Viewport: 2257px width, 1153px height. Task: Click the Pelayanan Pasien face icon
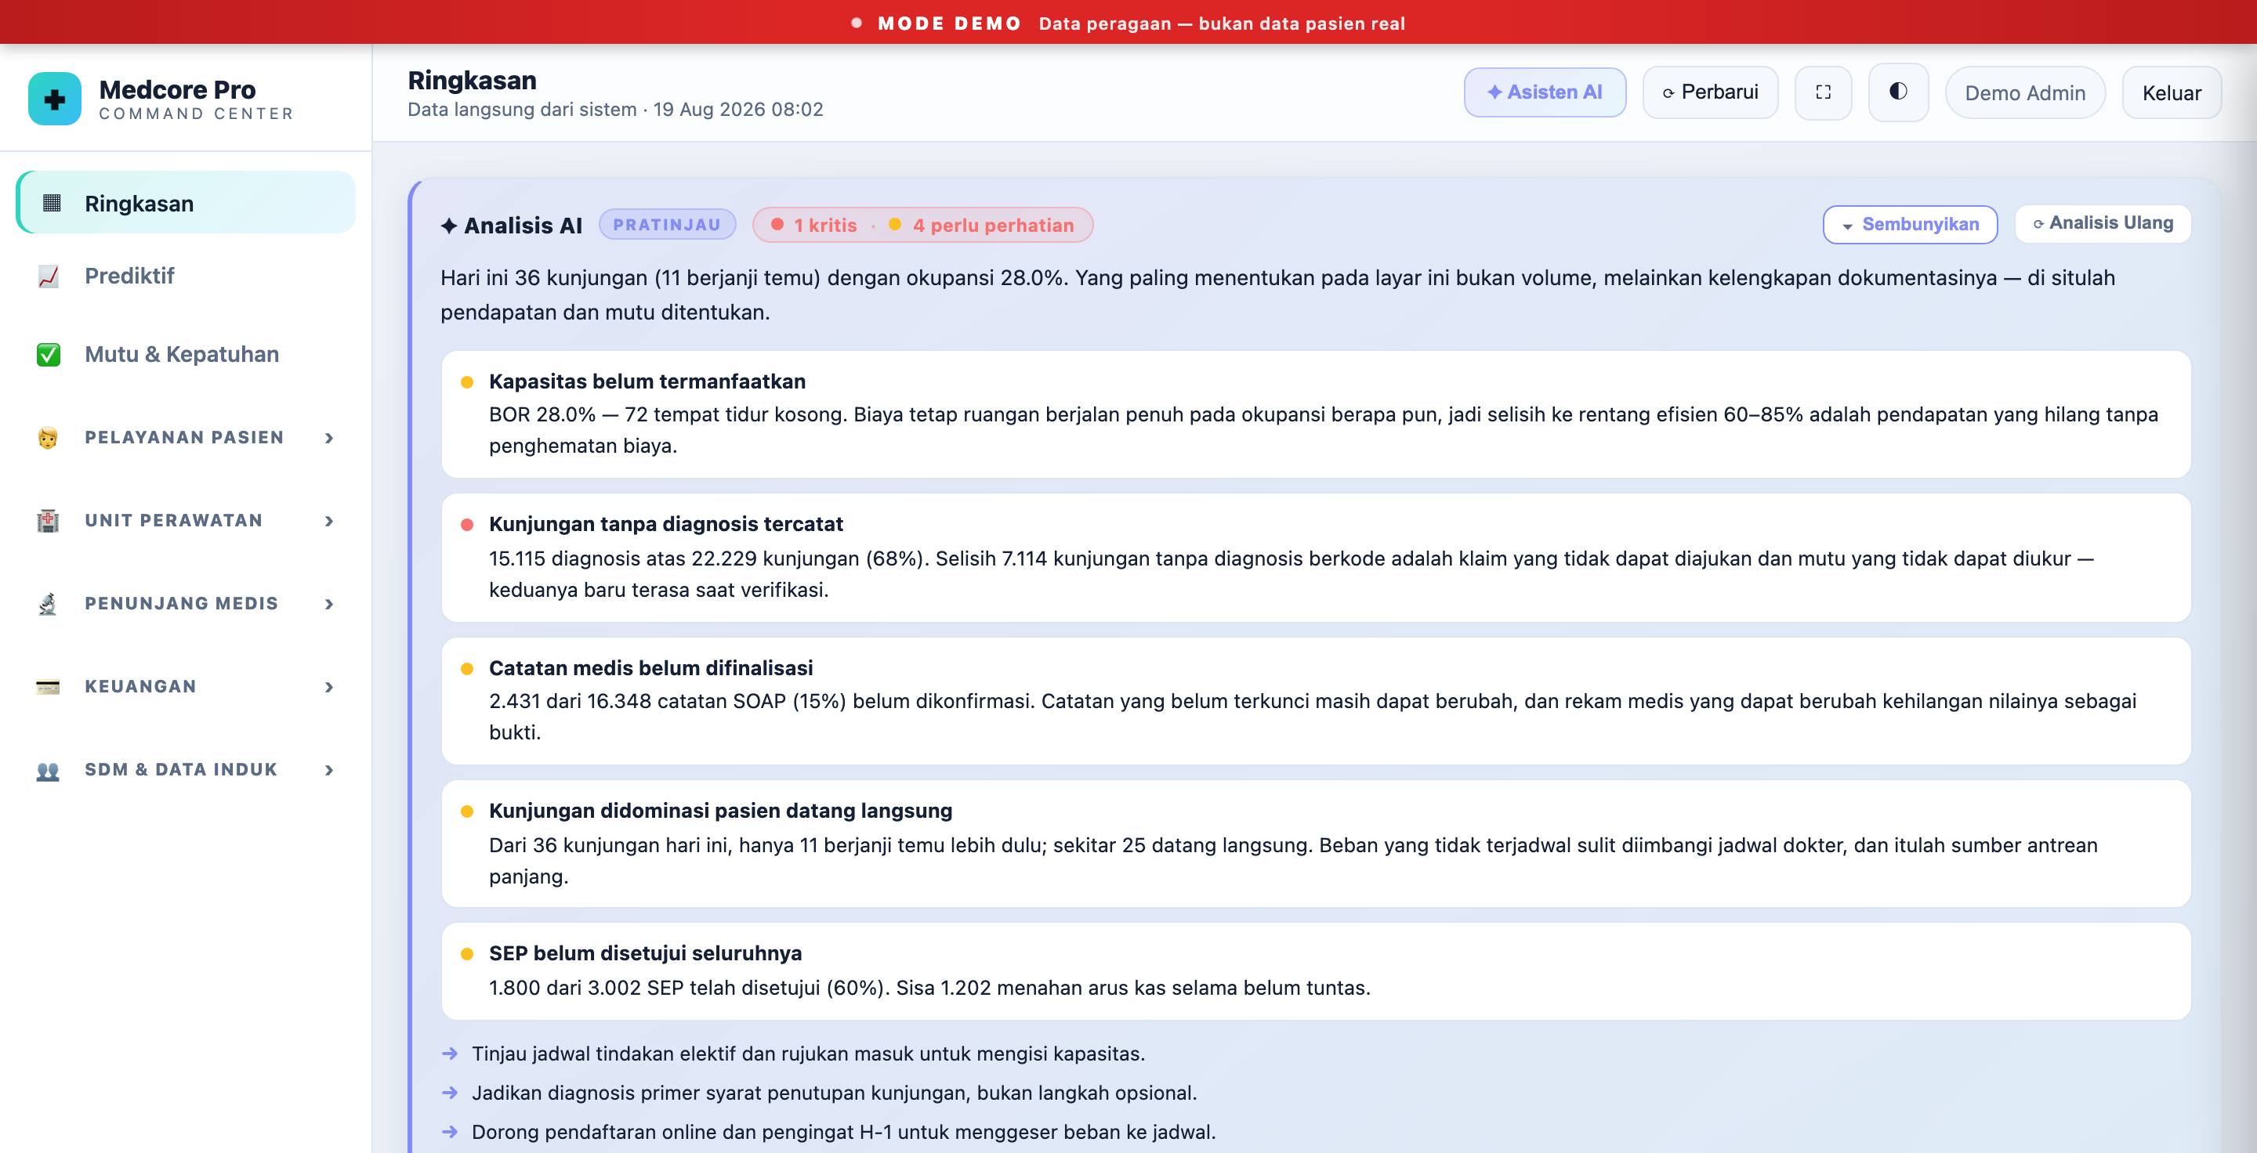tap(48, 438)
